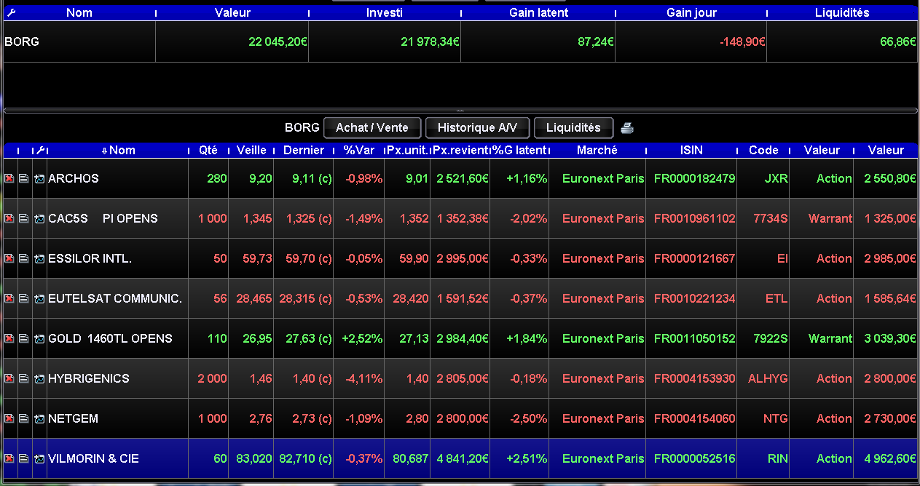Click the Code column header
Screen dimensions: 920x486
pos(763,150)
